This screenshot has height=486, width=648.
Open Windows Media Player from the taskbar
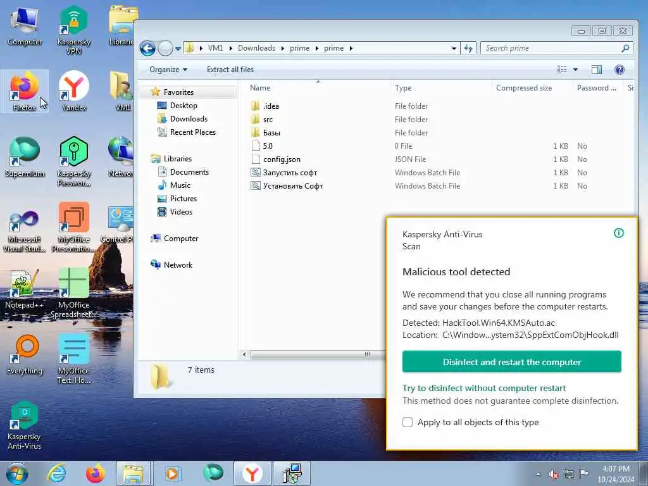coord(172,473)
